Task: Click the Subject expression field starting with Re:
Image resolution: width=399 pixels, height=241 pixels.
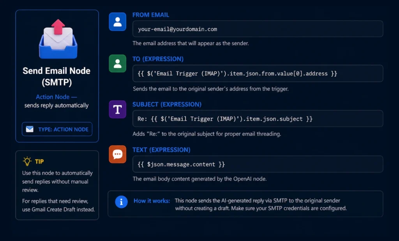Action: coord(258,119)
